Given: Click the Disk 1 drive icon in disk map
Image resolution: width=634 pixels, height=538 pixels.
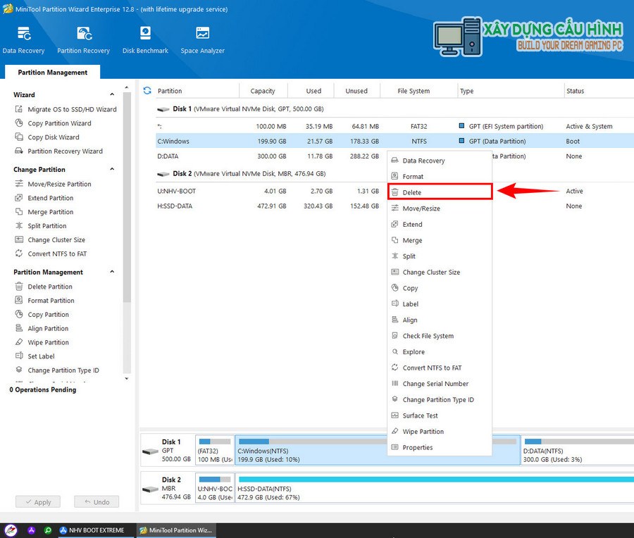Looking at the screenshot, I should 150,450.
